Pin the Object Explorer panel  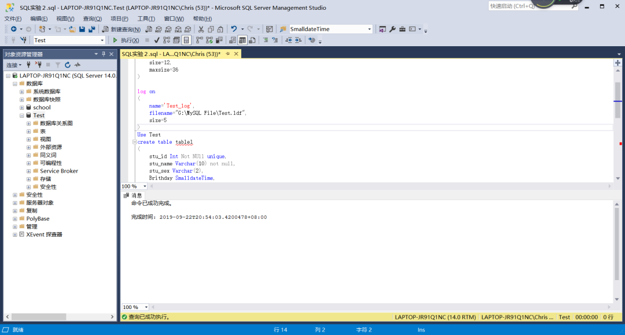click(104, 54)
